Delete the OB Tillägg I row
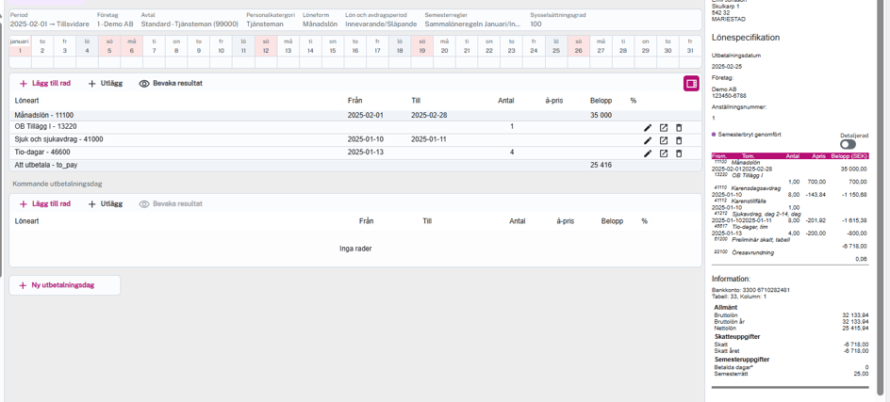The width and height of the screenshot is (890, 402). click(x=679, y=128)
